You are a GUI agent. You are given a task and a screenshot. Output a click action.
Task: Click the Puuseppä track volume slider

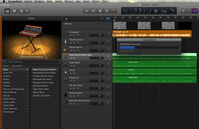point(97,35)
